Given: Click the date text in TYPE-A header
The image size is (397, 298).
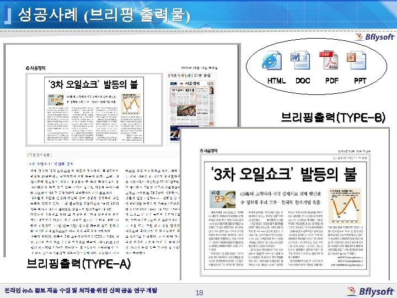Looking at the screenshot, I should pyautogui.click(x=199, y=68).
